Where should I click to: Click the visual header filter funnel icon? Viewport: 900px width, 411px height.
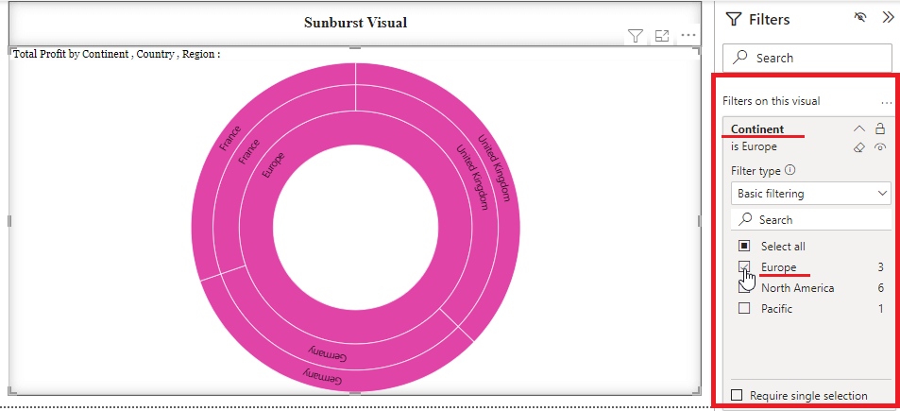pyautogui.click(x=635, y=36)
